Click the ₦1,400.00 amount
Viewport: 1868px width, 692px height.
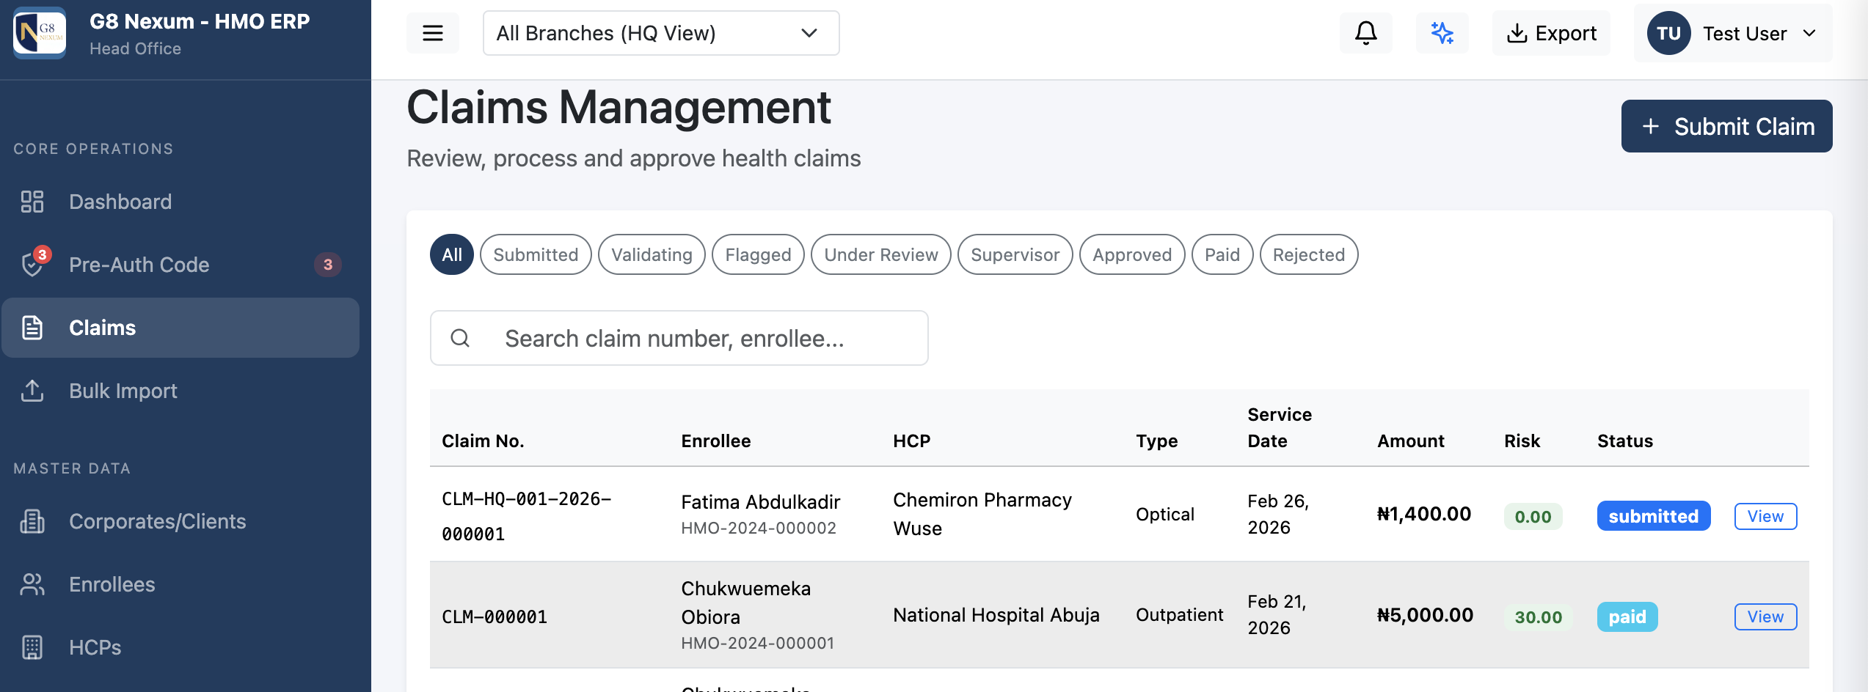pyautogui.click(x=1423, y=514)
